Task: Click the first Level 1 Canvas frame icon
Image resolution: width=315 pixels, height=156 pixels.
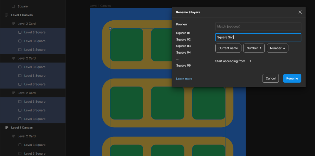Action: tap(7, 15)
